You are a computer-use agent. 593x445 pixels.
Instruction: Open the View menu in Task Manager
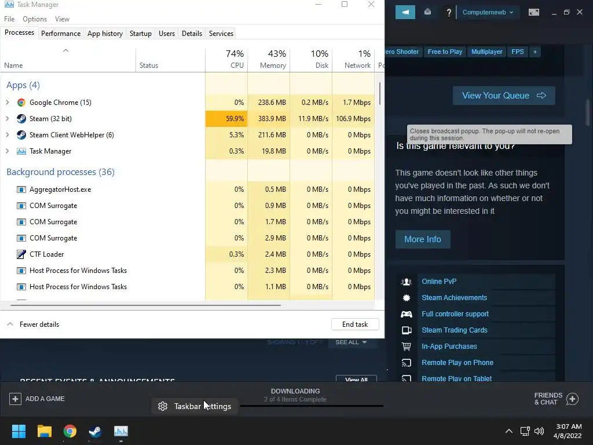pos(62,19)
